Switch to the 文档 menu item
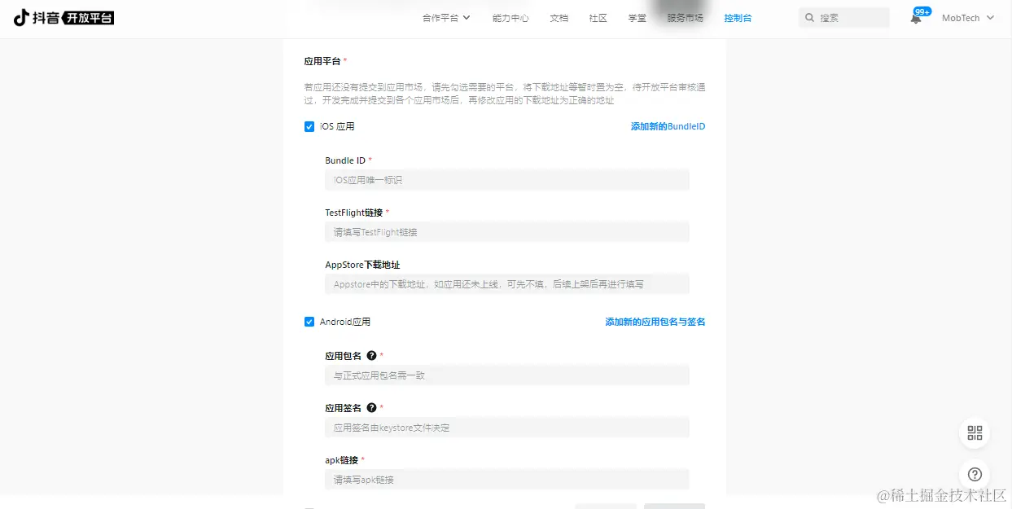This screenshot has height=509, width=1012. 559,17
